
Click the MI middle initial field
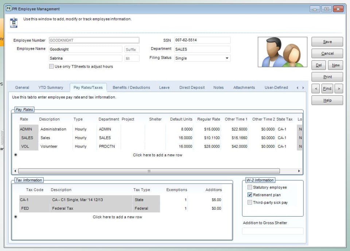click(132, 58)
